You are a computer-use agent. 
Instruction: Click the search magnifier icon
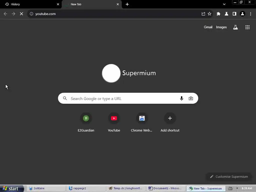pyautogui.click(x=65, y=98)
